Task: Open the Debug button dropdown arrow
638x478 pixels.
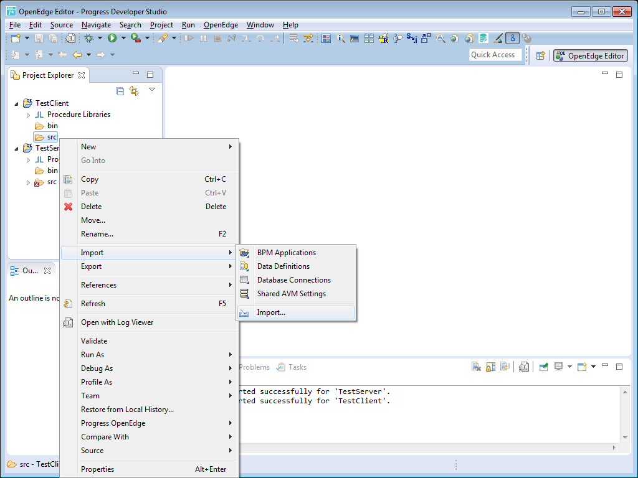Action: 100,38
